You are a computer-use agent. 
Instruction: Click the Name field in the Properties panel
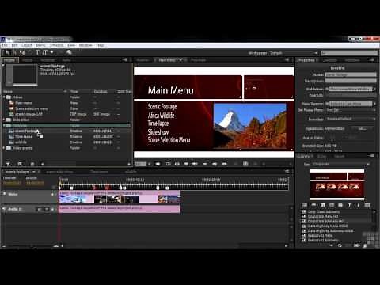tap(351, 74)
